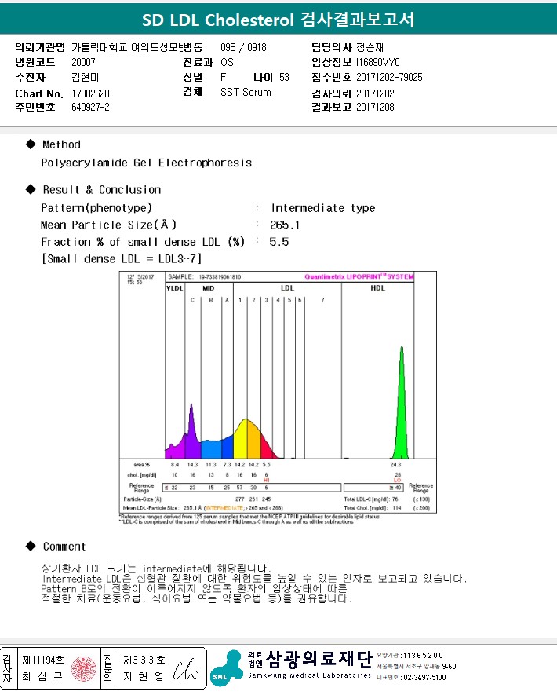Select the comment line beginning 'Pattern B로의'
The image size is (557, 695).
(194, 589)
